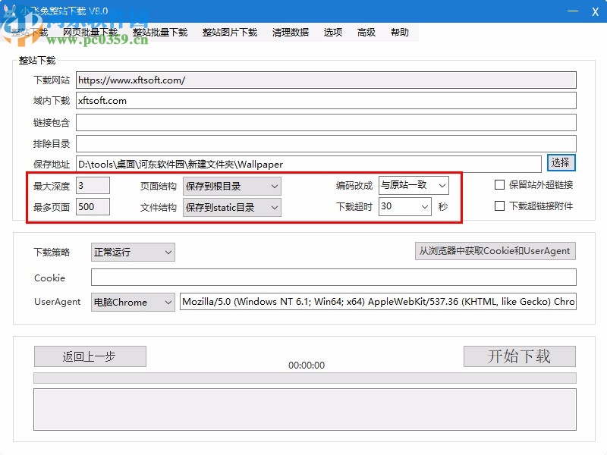Open the 清理数据 menu
This screenshot has height=455, width=607.
coord(290,32)
